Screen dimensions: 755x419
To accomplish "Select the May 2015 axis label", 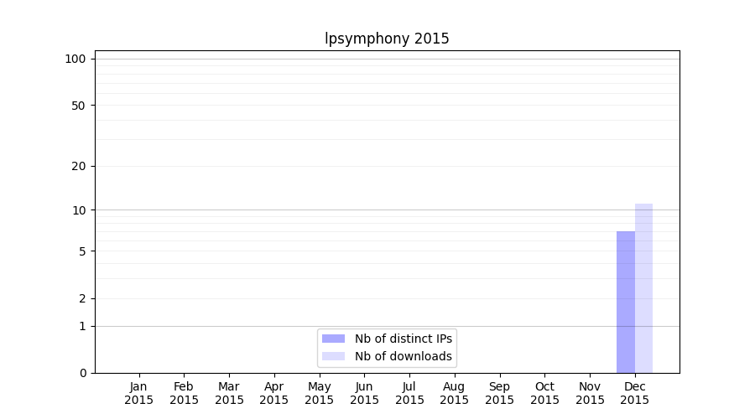I will (320, 393).
